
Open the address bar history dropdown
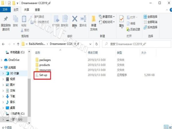click(90, 44)
